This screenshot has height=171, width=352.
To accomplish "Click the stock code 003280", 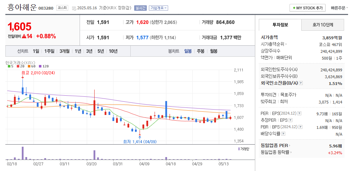I will 46,8.
